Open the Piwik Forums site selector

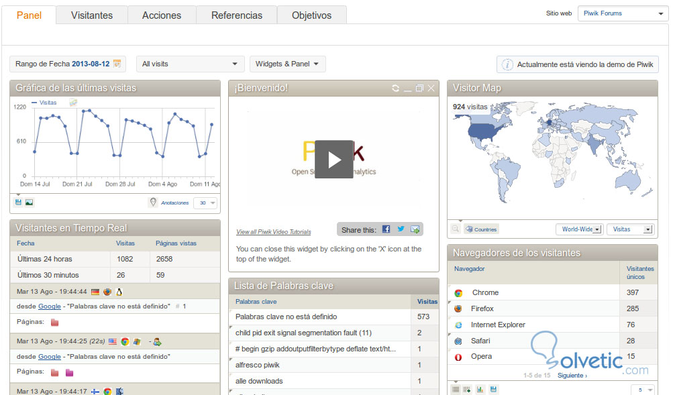623,13
